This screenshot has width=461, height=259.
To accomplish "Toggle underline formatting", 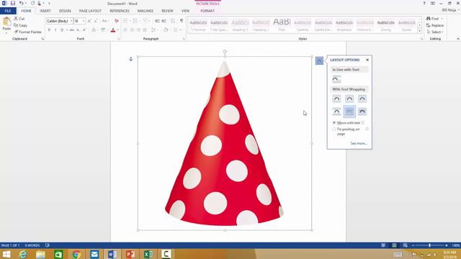I will click(62, 30).
